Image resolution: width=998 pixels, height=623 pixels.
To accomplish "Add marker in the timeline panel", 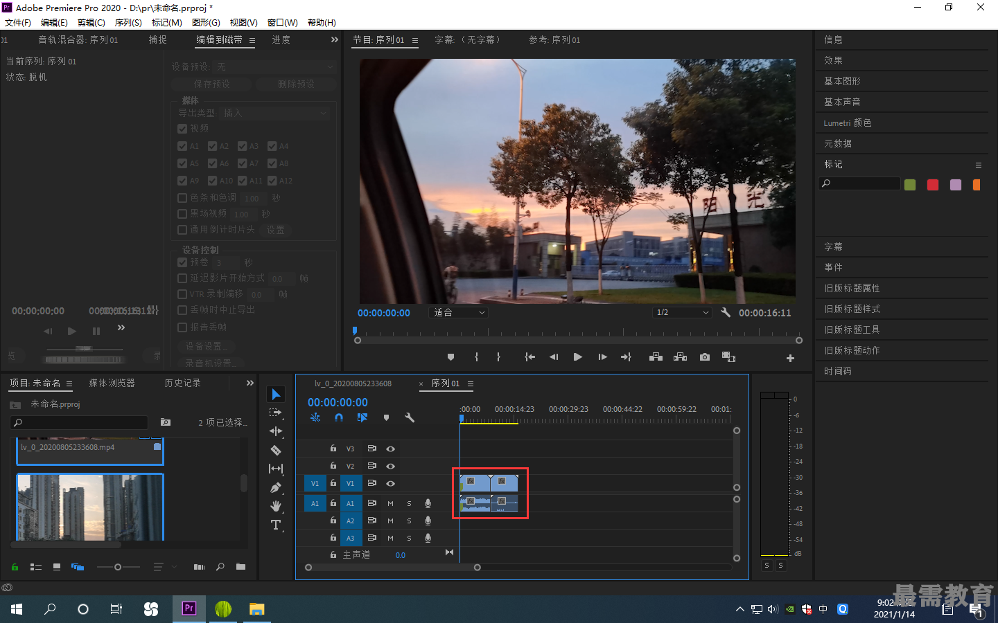I will click(x=386, y=417).
